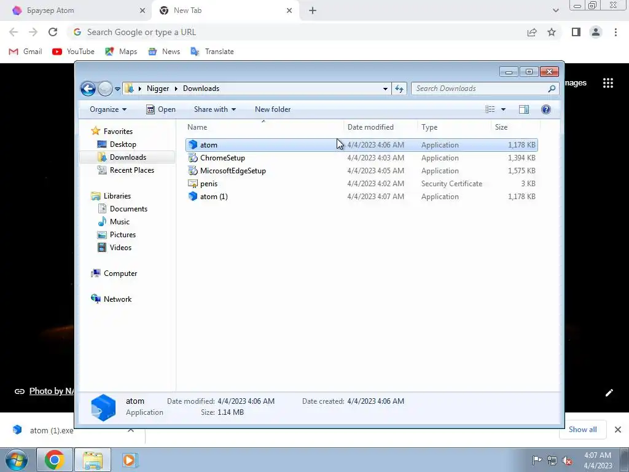
Task: Open Windows Media Player from taskbar
Action: point(130,460)
